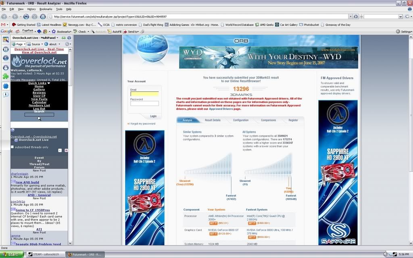Viewport: 413px width, 258px height.
Task: Expand the address bar URL history dropdown
Action: (350, 16)
